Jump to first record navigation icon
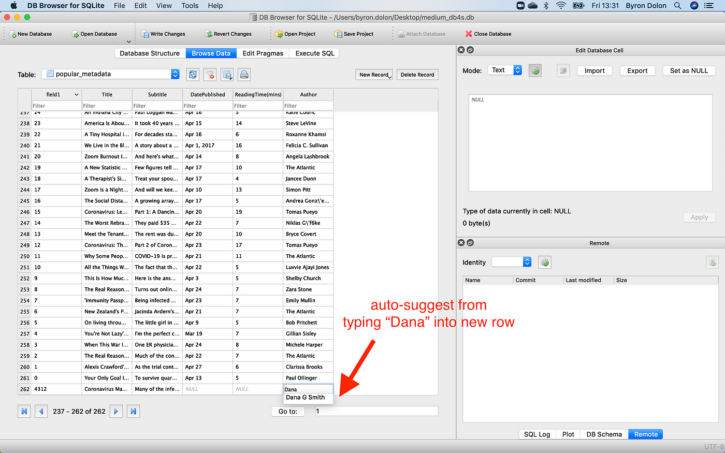The width and height of the screenshot is (725, 453). coord(24,411)
